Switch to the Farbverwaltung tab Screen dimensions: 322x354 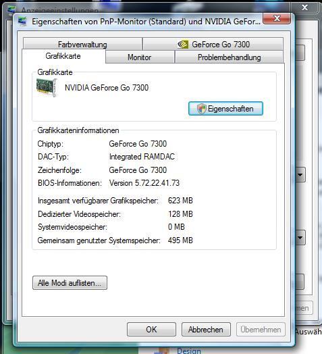[82, 44]
